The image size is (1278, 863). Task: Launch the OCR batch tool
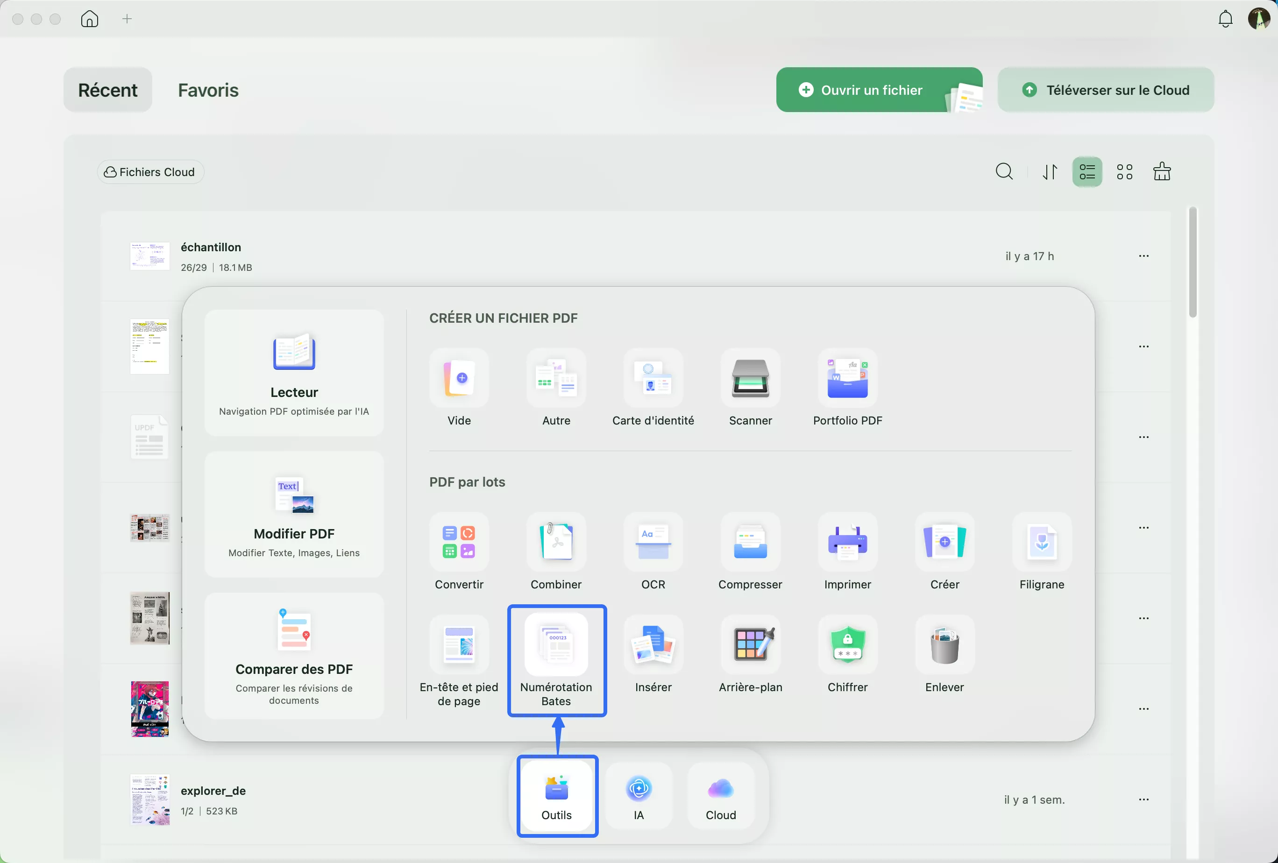pyautogui.click(x=653, y=543)
